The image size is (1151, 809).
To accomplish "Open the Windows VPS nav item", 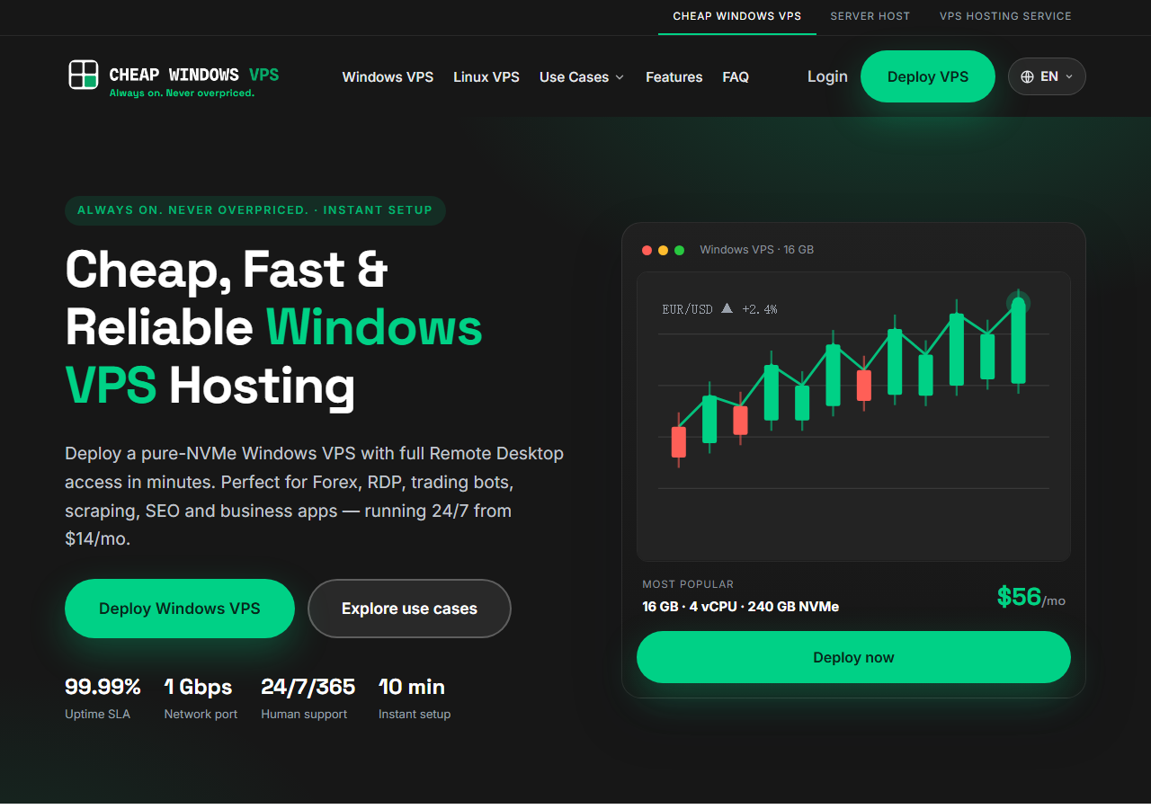I will (388, 77).
